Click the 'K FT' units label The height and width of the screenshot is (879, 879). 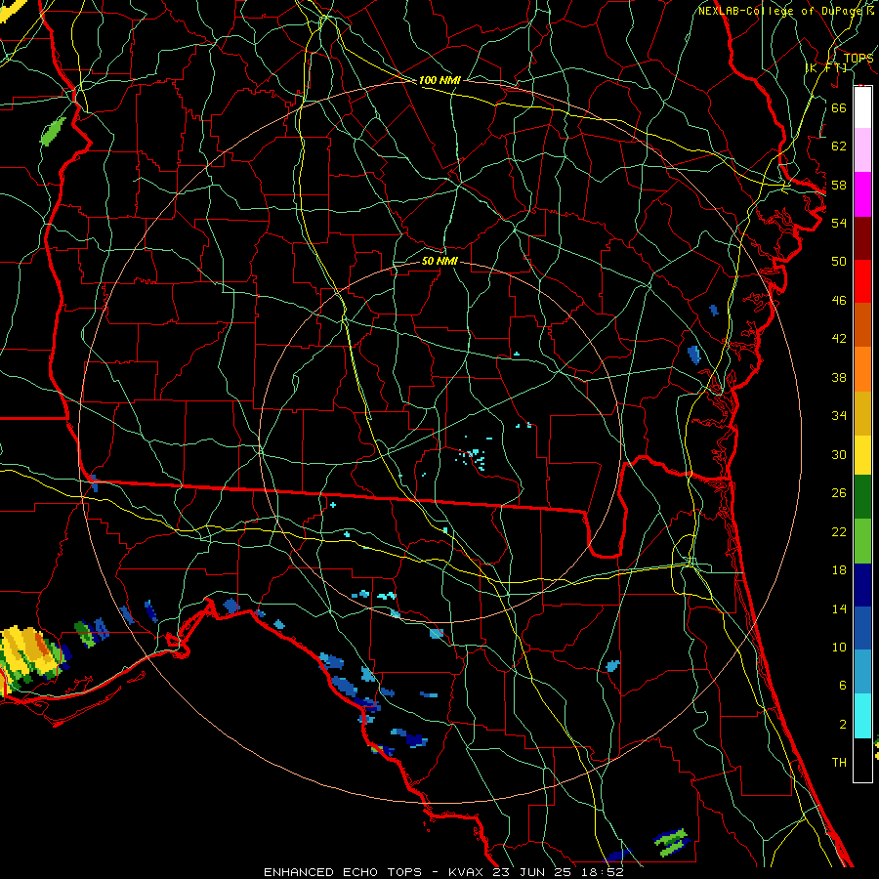[826, 67]
